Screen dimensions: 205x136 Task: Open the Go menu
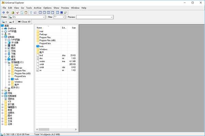click(23, 8)
